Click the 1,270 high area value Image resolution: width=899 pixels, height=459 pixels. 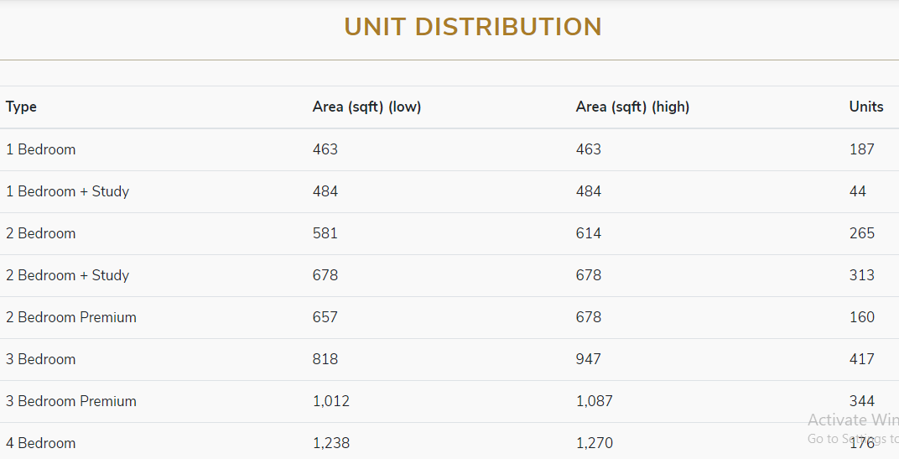pos(594,443)
